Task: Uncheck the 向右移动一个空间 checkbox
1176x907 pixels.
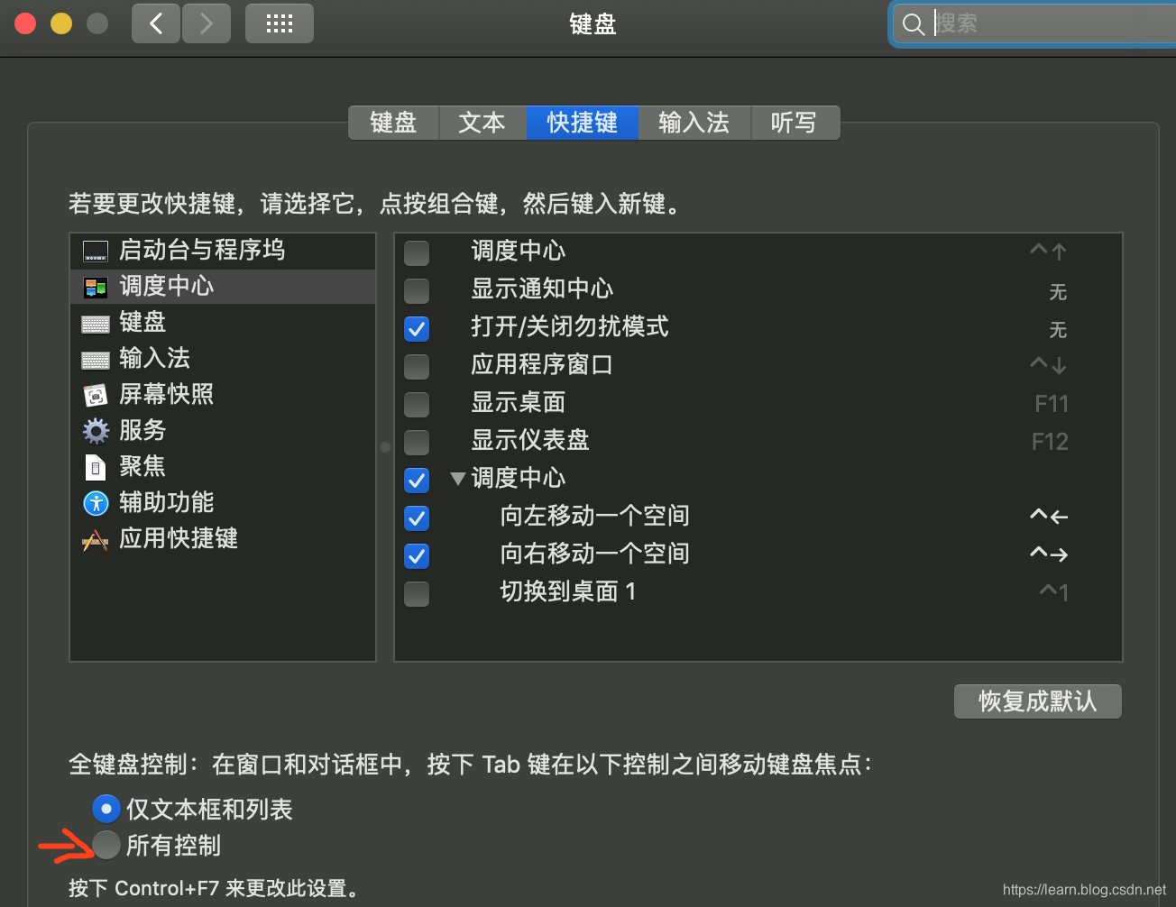Action: tap(417, 556)
